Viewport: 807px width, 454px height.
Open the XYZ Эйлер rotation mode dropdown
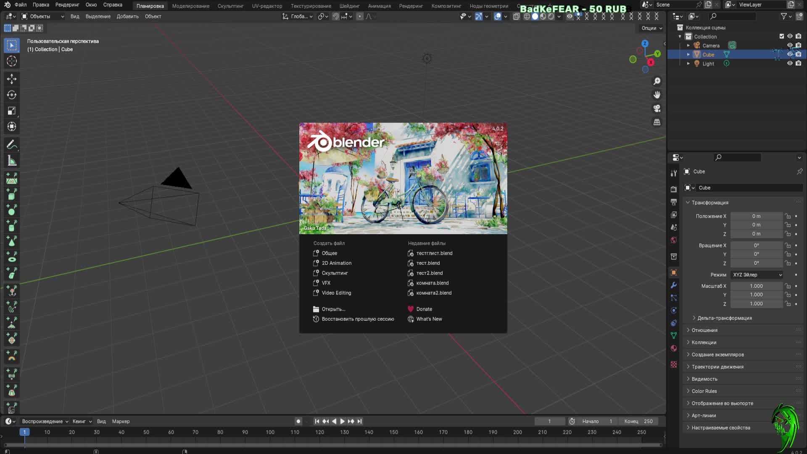757,275
